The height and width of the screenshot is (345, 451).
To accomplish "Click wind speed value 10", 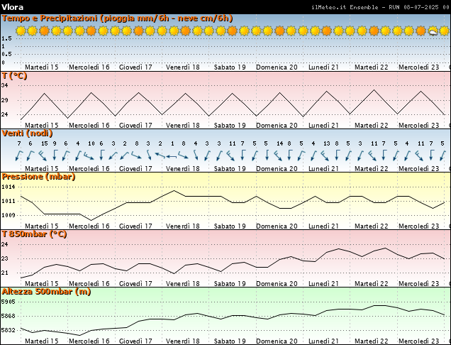I will tap(91, 143).
